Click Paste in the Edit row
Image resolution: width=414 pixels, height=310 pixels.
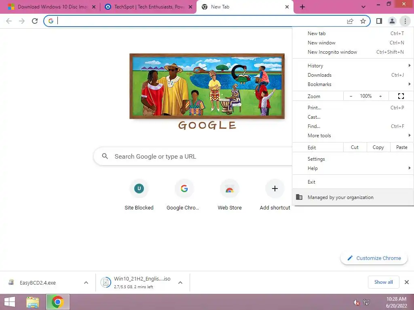pyautogui.click(x=401, y=147)
